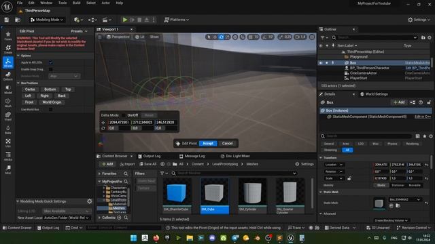The width and height of the screenshot is (435, 244).
Task: Open the Favs modeling category
Action: pyautogui.click(x=7, y=36)
